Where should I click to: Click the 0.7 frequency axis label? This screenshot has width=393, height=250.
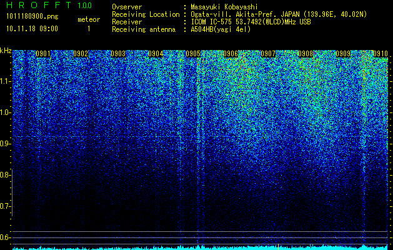pyautogui.click(x=5, y=206)
